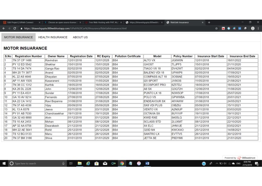Click the Registration Number column header
Image resolution: width=262 pixels, height=186 pixels.
(28, 56)
